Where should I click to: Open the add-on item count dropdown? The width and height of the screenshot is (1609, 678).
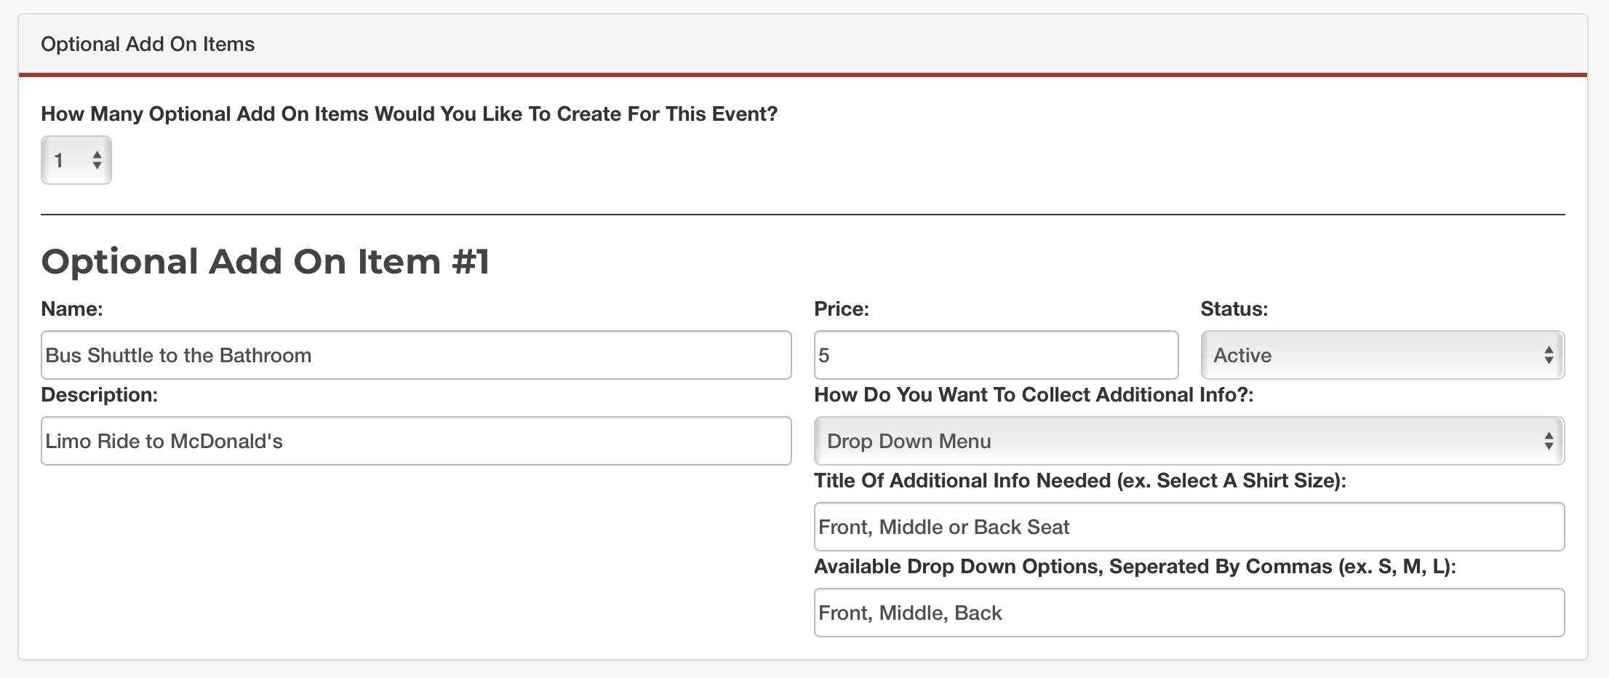point(76,160)
